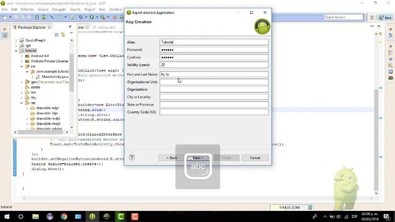The height and width of the screenshot is (222, 395).
Task: Click the City or Locality field
Action: click(x=214, y=97)
